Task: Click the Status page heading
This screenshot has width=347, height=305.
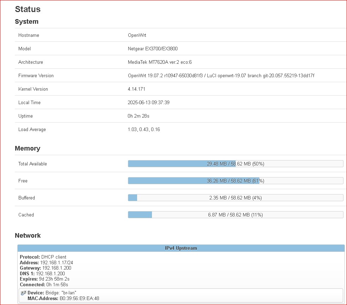Action: 28,9
